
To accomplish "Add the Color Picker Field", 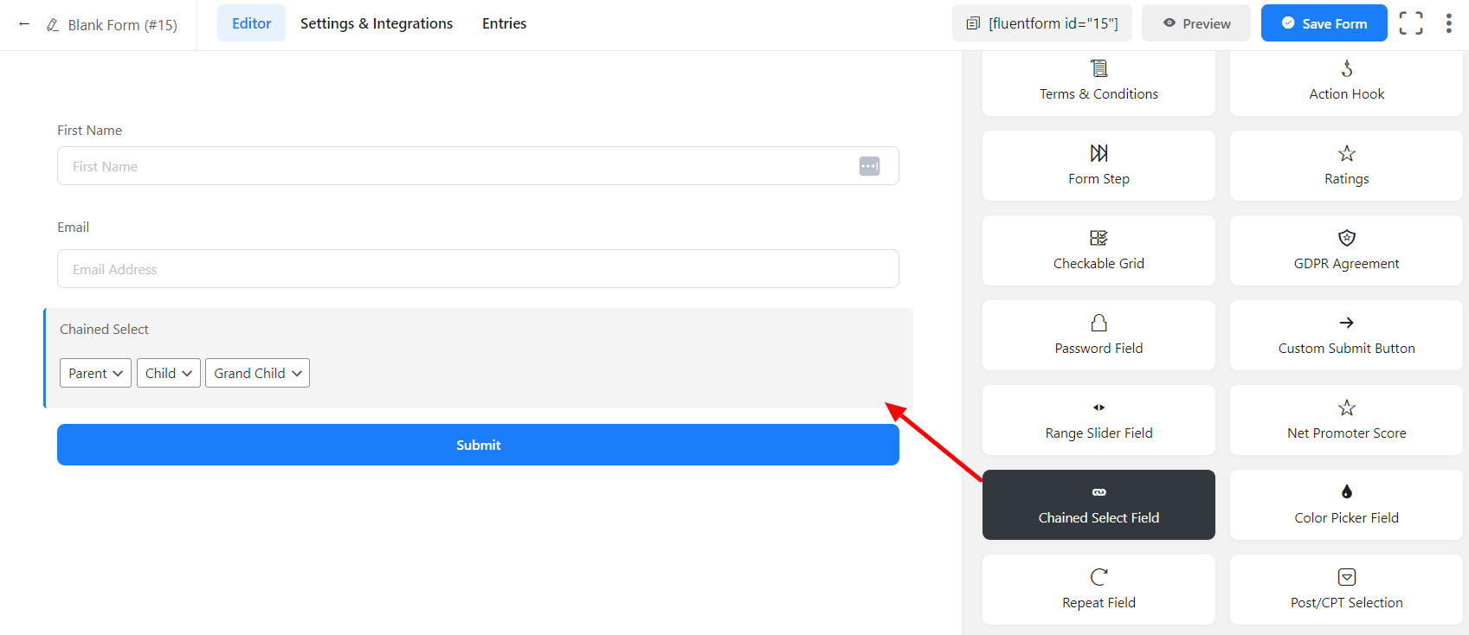I will click(x=1346, y=504).
